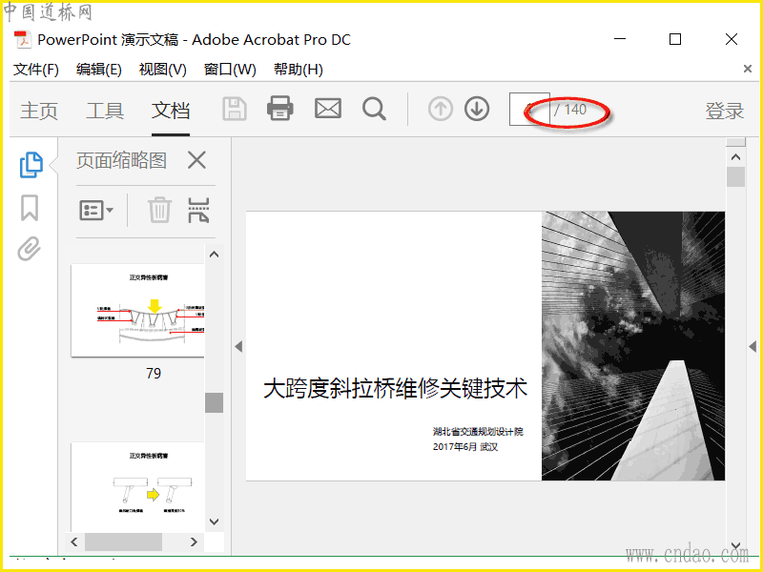Click the bridge photo on the slide

[x=633, y=346]
